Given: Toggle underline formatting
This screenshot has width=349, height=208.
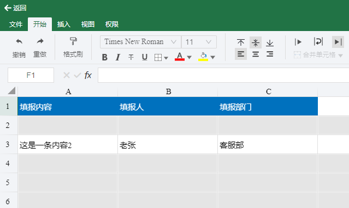Looking at the screenshot, I should click(x=145, y=57).
